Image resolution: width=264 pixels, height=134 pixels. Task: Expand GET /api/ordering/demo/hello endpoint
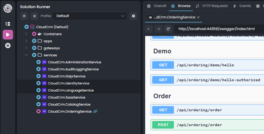207,65
